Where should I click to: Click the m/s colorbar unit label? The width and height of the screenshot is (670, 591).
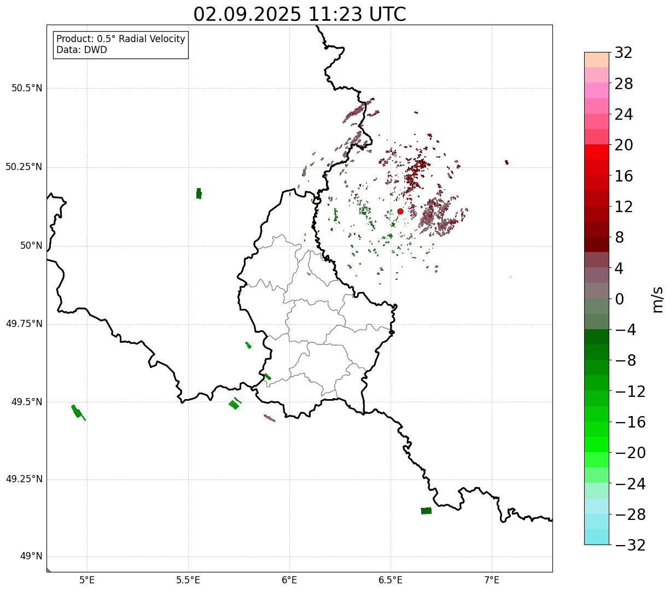coord(658,300)
